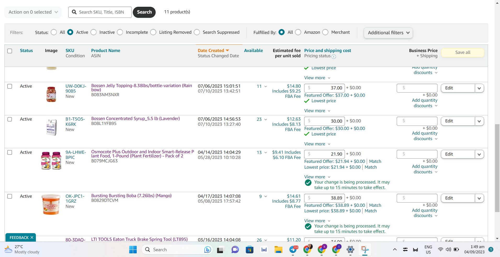Sort by the Available column header
Screen dimensions: 500x257
tap(253, 50)
